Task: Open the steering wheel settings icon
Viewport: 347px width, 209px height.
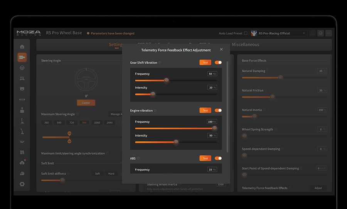Action: point(22,68)
